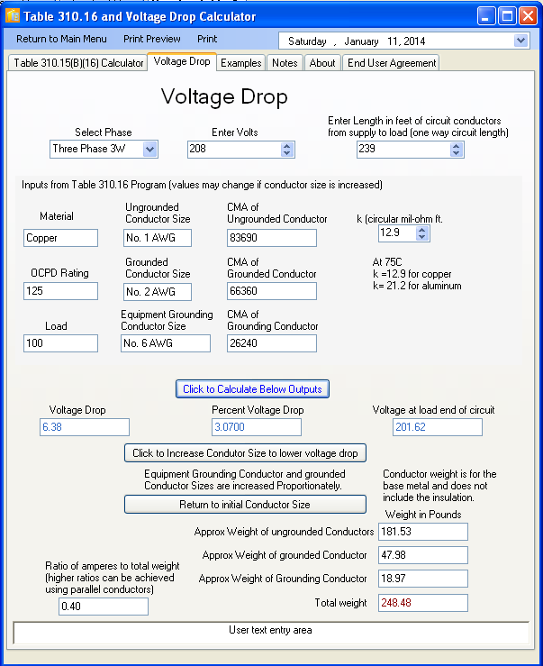This screenshot has width=543, height=666.
Task: Click the amperes to weight ratio field
Action: (x=104, y=607)
